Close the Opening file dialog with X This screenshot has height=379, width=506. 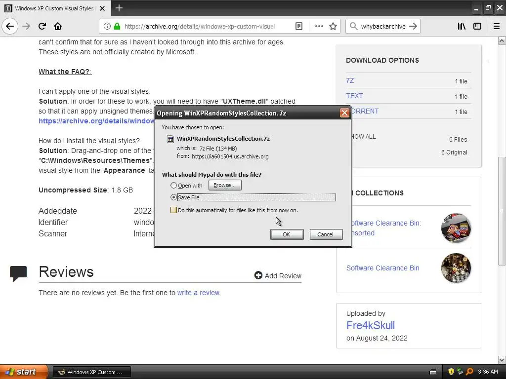344,113
